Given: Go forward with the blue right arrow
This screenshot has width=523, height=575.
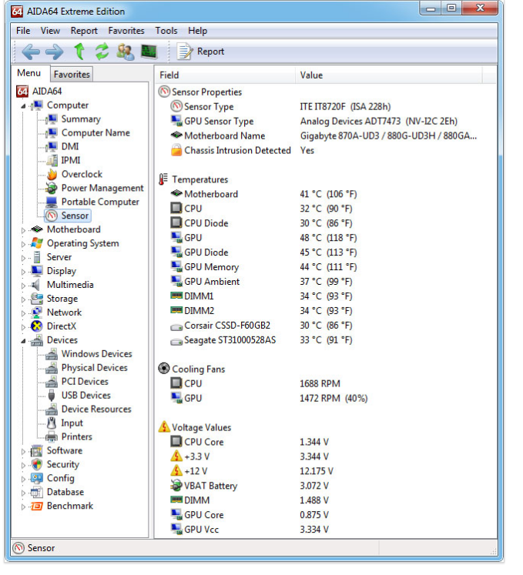Looking at the screenshot, I should (x=55, y=52).
